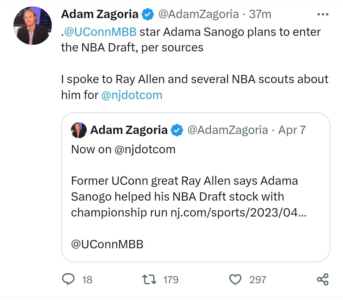Click the 18 replies count

[x=87, y=280]
